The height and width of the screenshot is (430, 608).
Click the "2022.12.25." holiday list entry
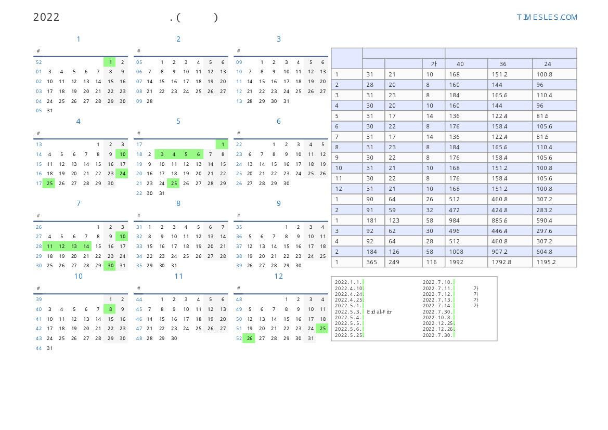[x=438, y=323]
